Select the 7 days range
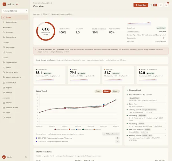The image size is (172, 161). [98, 91]
